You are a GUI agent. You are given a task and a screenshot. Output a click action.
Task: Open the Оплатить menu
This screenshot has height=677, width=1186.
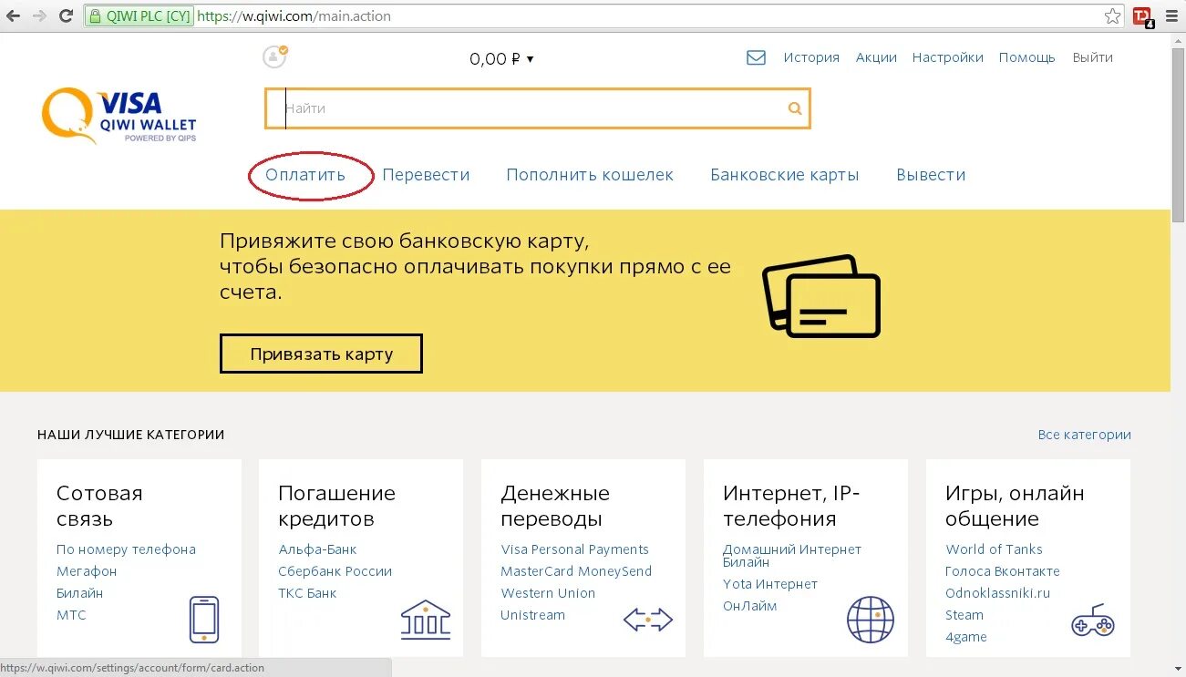coord(305,175)
